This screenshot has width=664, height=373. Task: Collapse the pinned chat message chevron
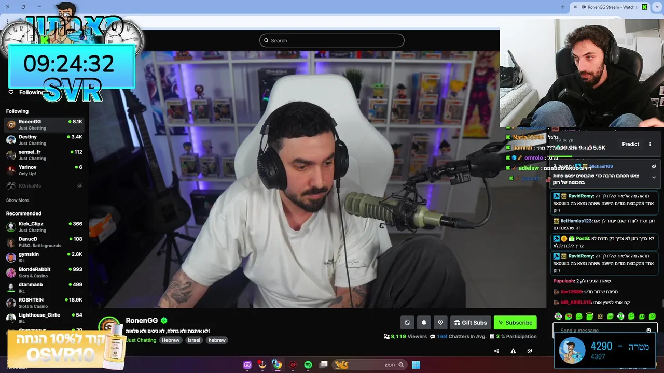[654, 178]
